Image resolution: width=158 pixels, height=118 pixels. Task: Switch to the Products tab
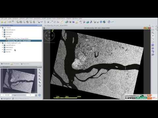(5, 64)
